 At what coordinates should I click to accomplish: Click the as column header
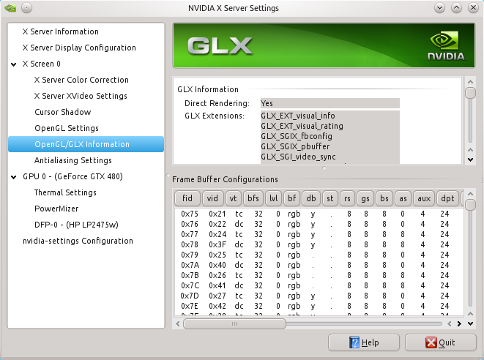(403, 198)
